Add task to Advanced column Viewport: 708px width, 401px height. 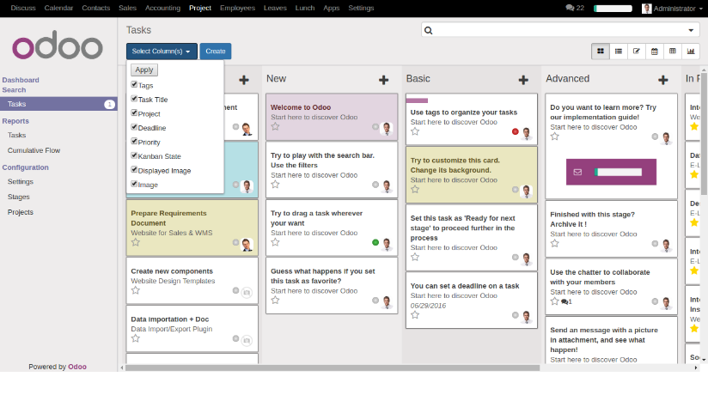click(x=662, y=81)
